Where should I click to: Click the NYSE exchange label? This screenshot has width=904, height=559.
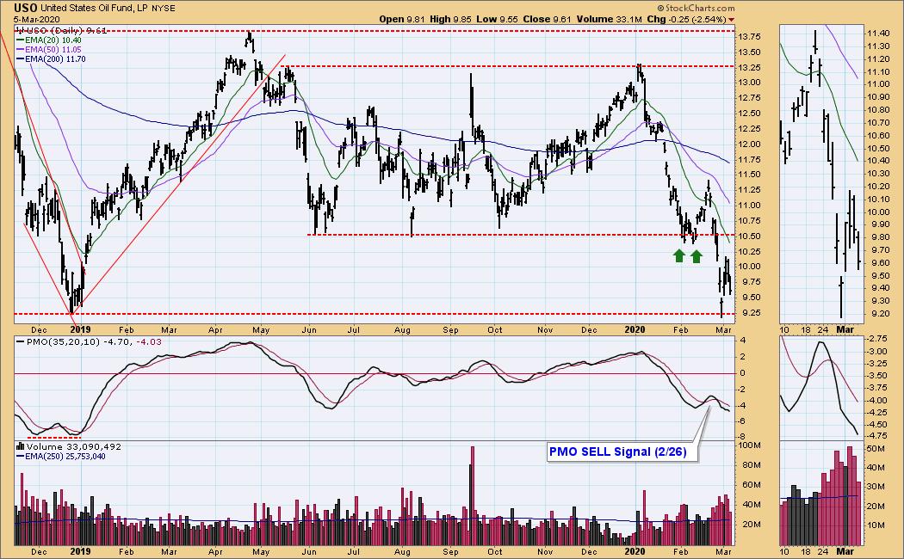164,8
